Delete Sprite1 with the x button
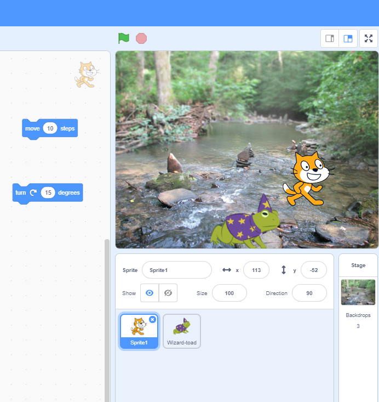The height and width of the screenshot is (402, 379). click(x=152, y=319)
